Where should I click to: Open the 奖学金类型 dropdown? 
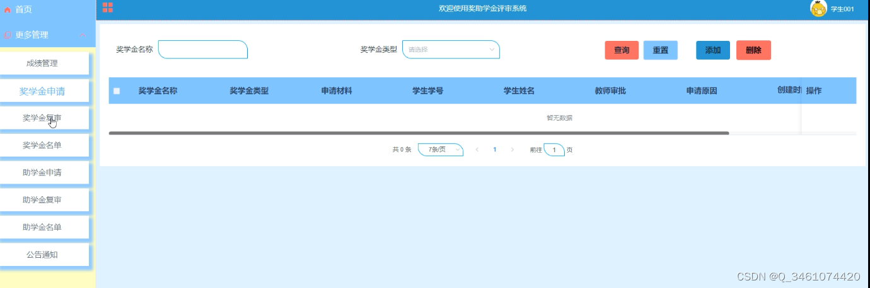[451, 50]
